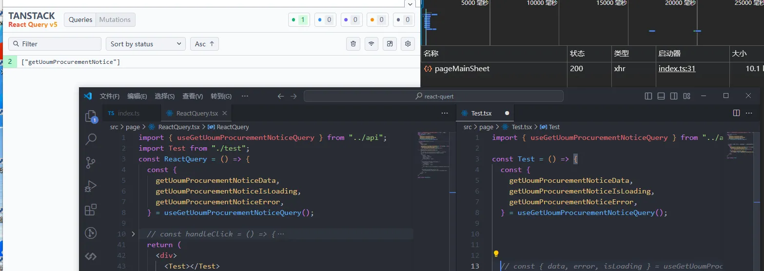The image size is (764, 271).
Task: Select the ReactQuery.tsx editor tab
Action: pos(196,113)
